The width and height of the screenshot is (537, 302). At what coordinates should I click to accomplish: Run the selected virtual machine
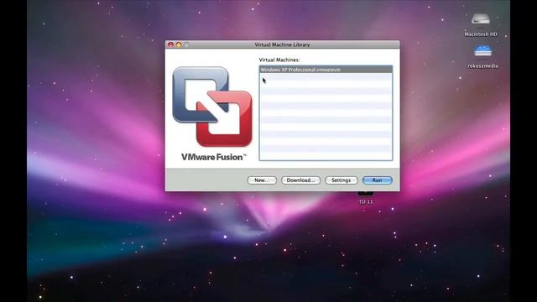point(377,180)
